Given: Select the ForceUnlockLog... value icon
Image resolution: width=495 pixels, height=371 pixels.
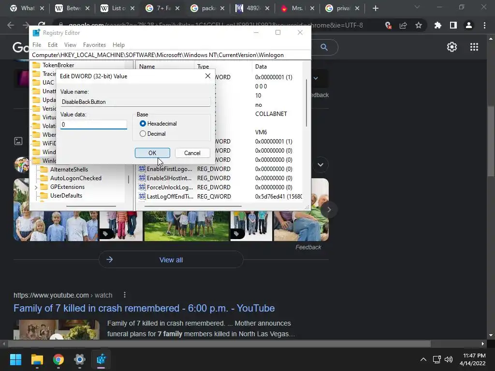Looking at the screenshot, I should click(x=142, y=187).
